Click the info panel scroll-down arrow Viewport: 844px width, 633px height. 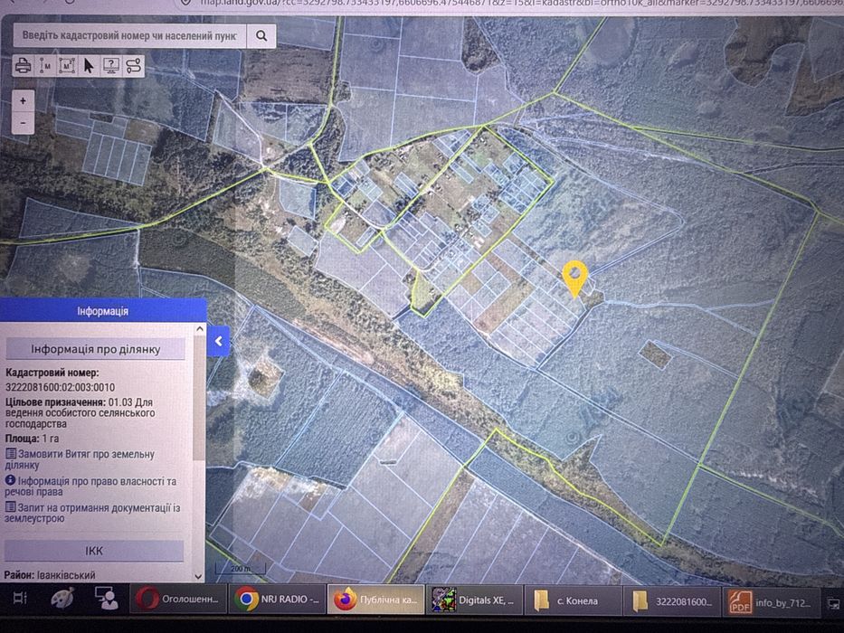pos(199,576)
